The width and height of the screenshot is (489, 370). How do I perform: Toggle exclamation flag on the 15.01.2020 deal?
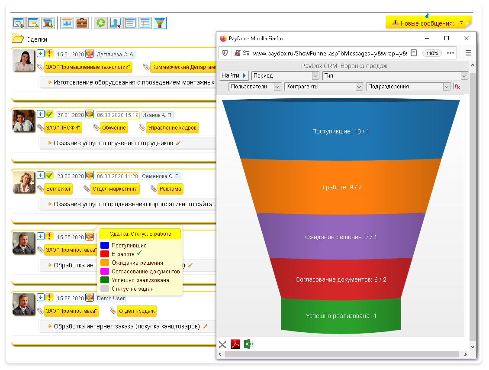(49, 54)
